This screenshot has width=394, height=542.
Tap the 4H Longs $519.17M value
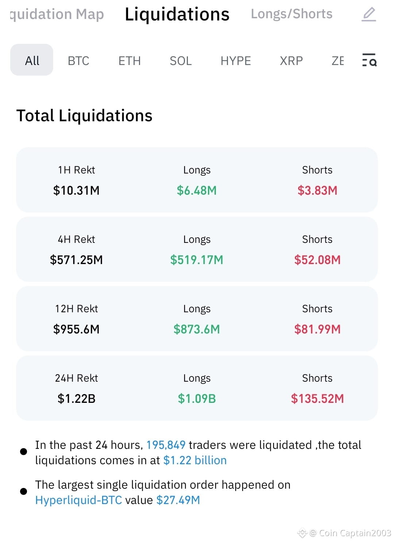coord(197,260)
